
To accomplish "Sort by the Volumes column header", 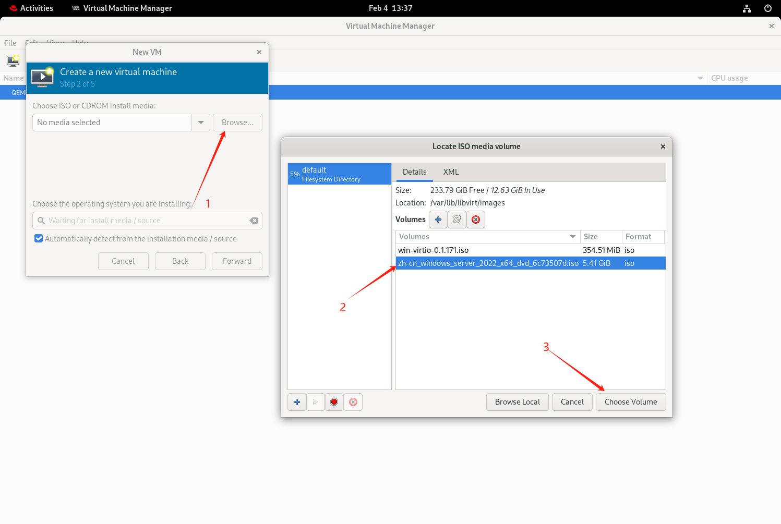I will tap(488, 237).
